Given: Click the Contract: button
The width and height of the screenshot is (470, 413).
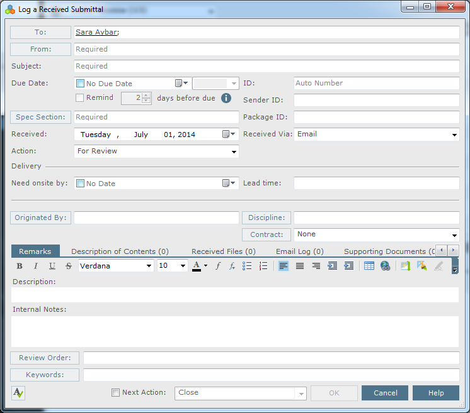Looking at the screenshot, I should click(x=267, y=234).
